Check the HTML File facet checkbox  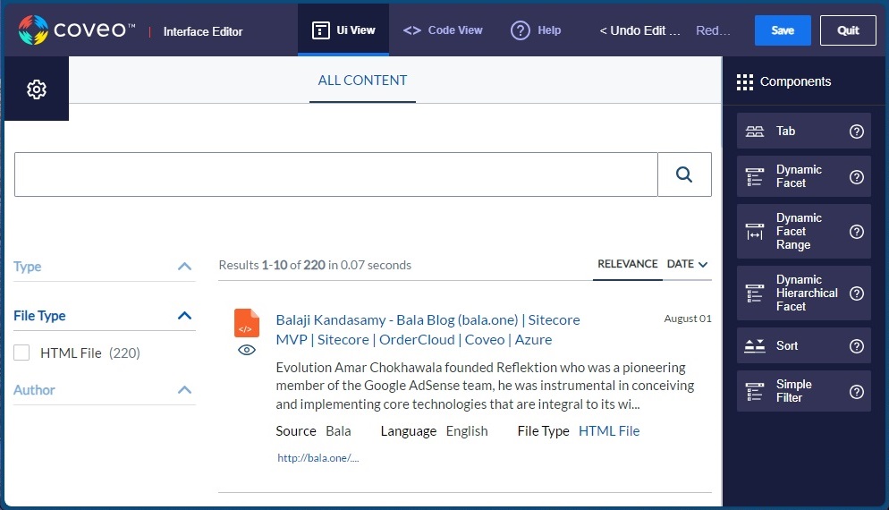(21, 353)
